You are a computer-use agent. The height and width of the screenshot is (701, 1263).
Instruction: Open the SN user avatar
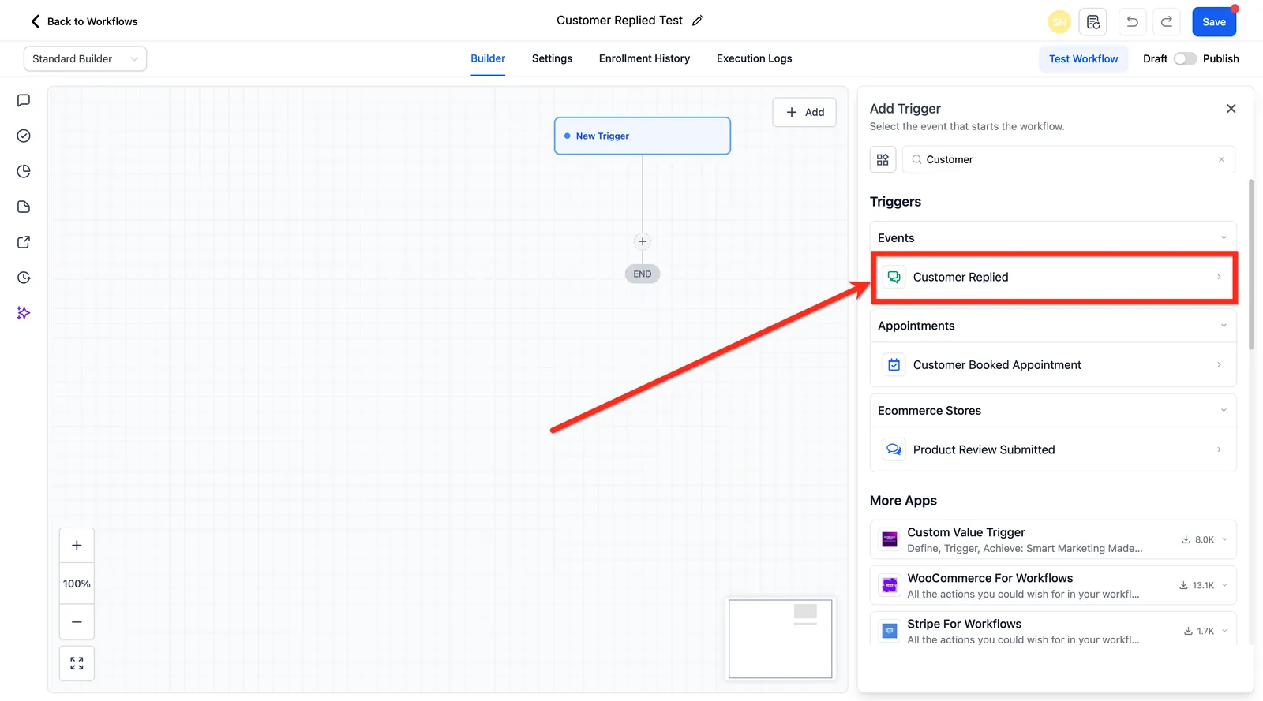click(x=1059, y=22)
